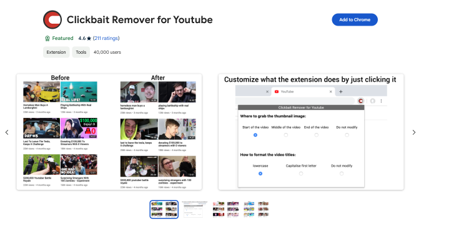
Task: Choose lowercase title format radio button
Action: (260, 174)
